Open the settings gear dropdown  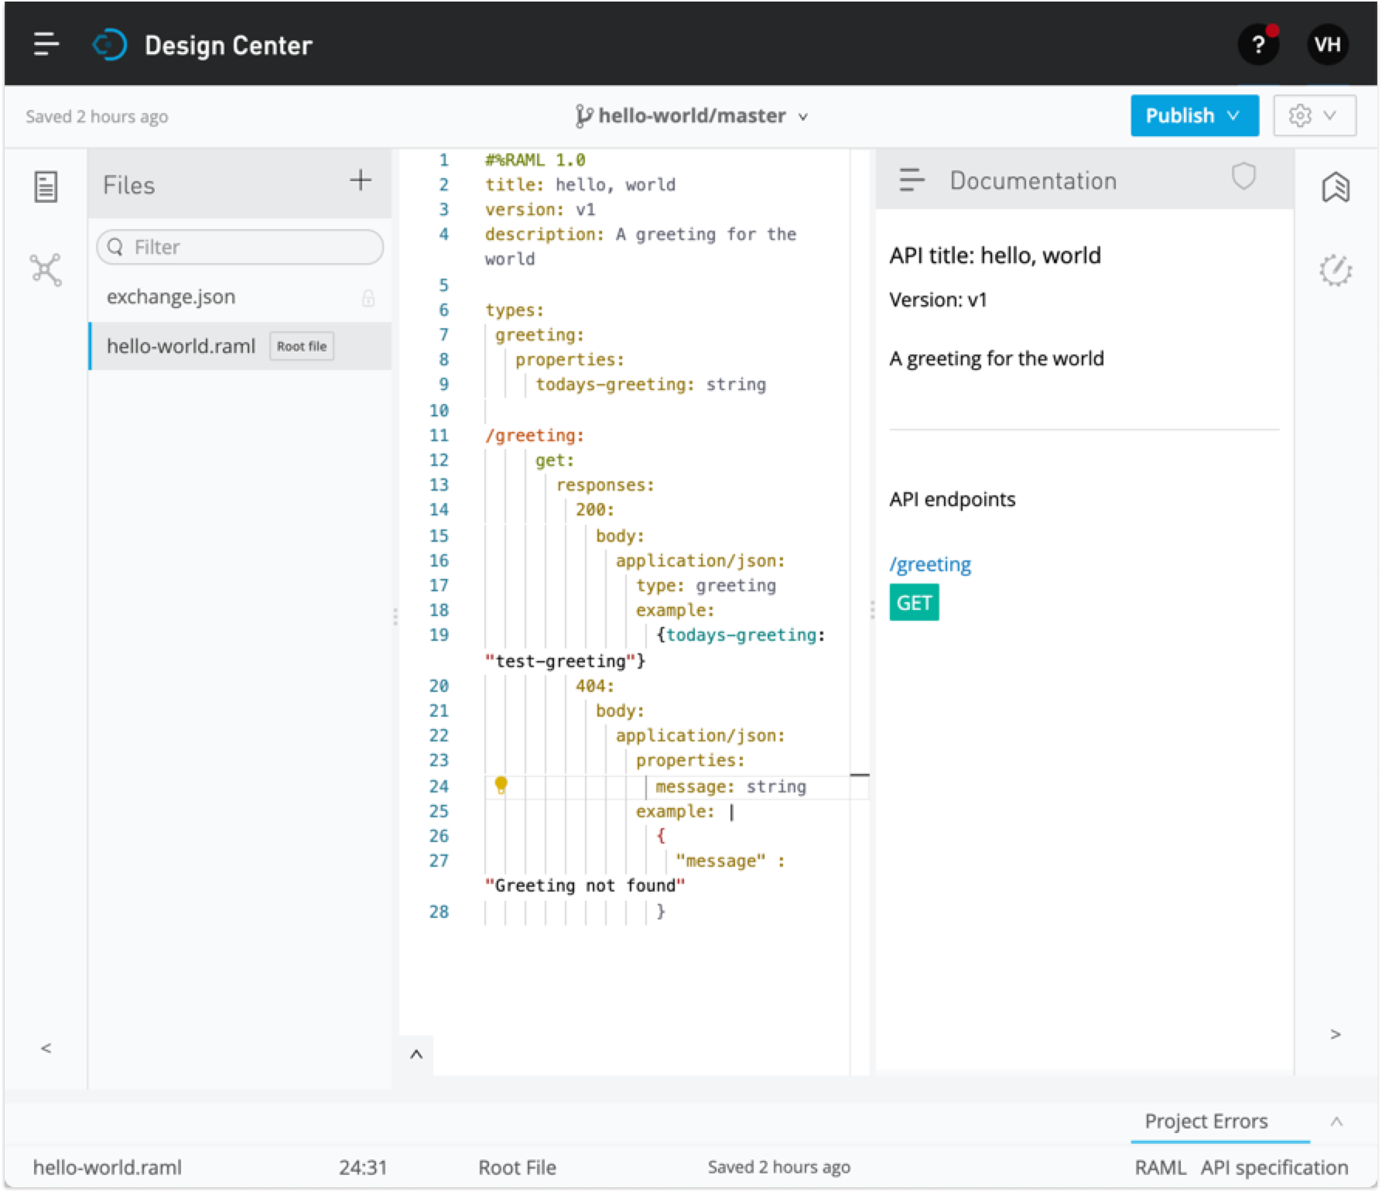click(1314, 116)
